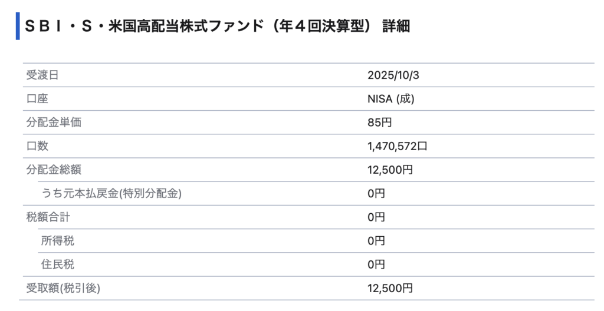Image resolution: width=604 pixels, height=311 pixels.
Task: Click the 受渡日 row label
Action: (42, 75)
